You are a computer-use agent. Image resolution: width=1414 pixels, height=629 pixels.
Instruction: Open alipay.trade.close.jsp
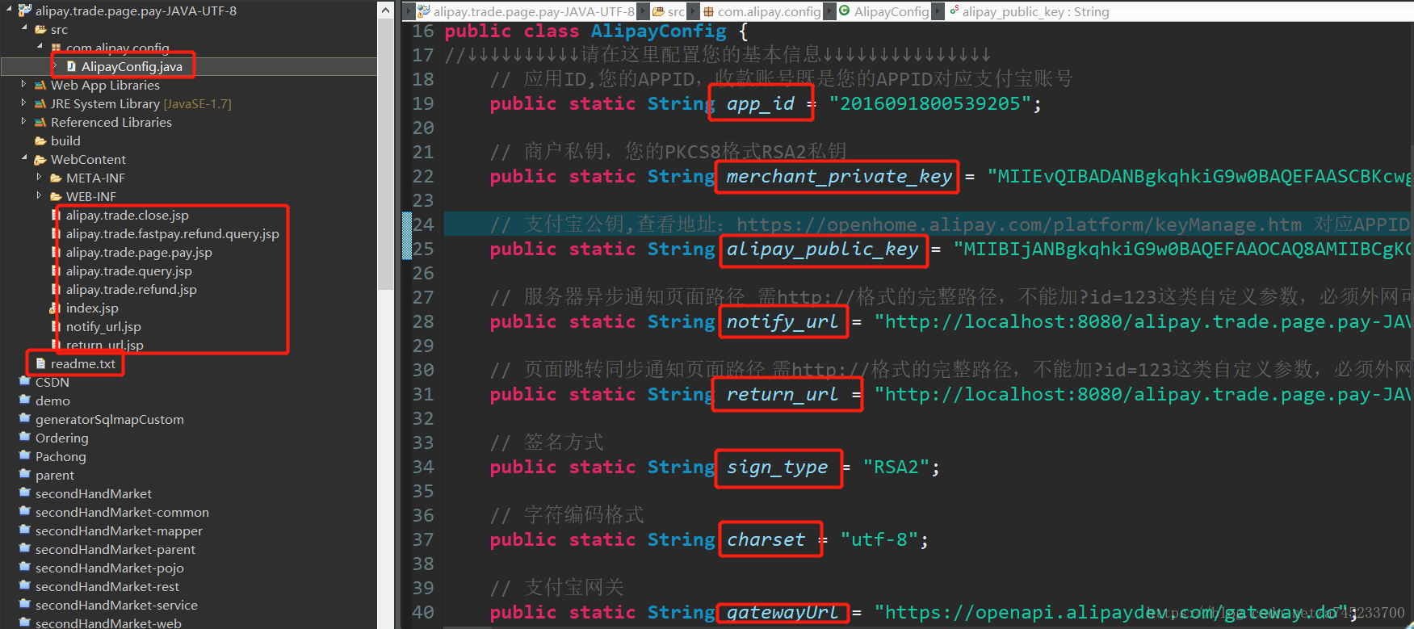coord(128,215)
